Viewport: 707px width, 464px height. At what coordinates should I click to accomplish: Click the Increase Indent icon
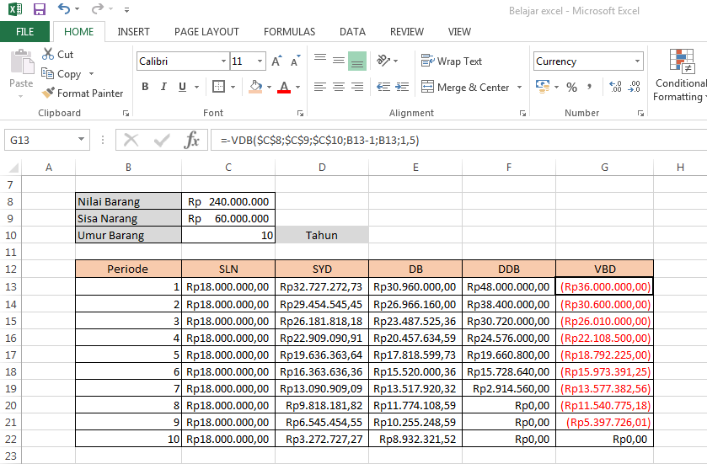point(402,87)
